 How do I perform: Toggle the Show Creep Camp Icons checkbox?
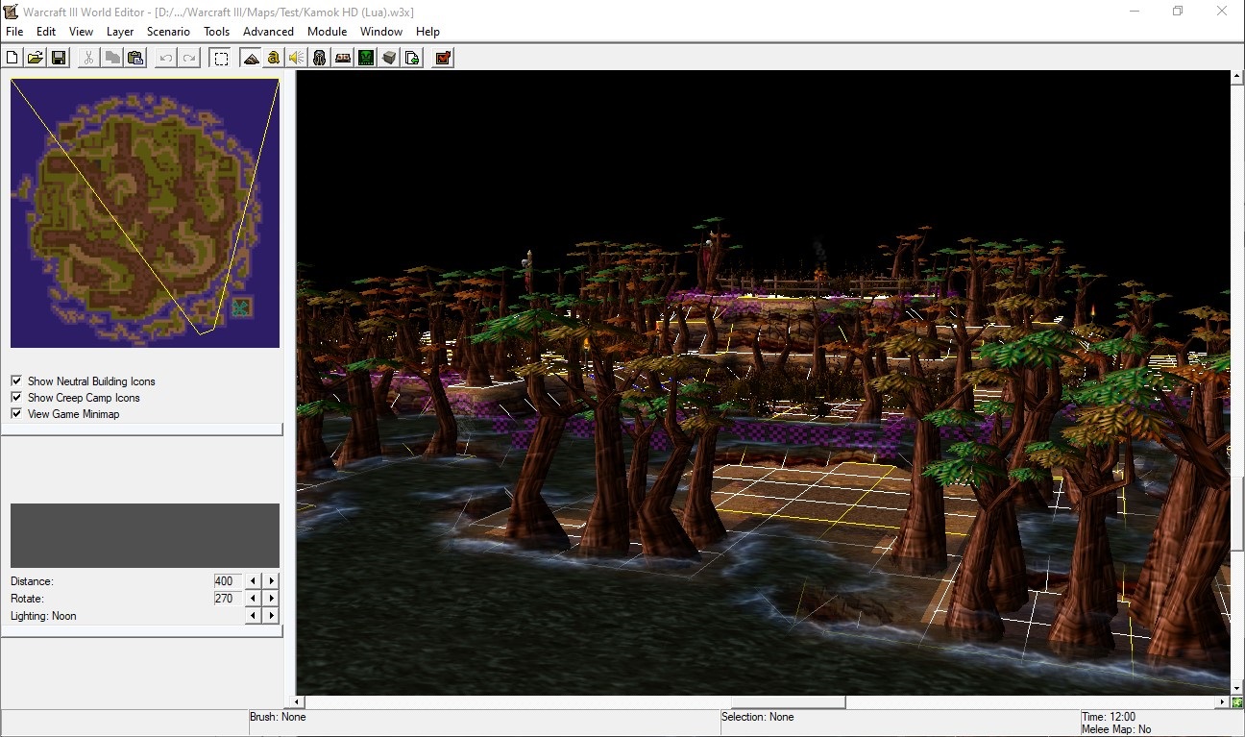16,398
